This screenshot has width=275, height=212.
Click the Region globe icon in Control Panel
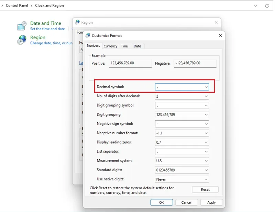pos(22,40)
